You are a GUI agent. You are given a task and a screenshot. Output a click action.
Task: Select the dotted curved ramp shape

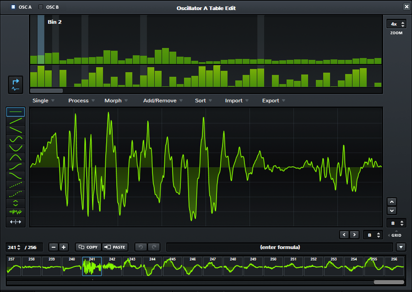click(x=16, y=194)
